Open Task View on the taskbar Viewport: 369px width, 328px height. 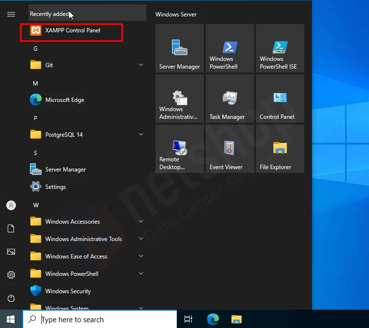tap(188, 319)
